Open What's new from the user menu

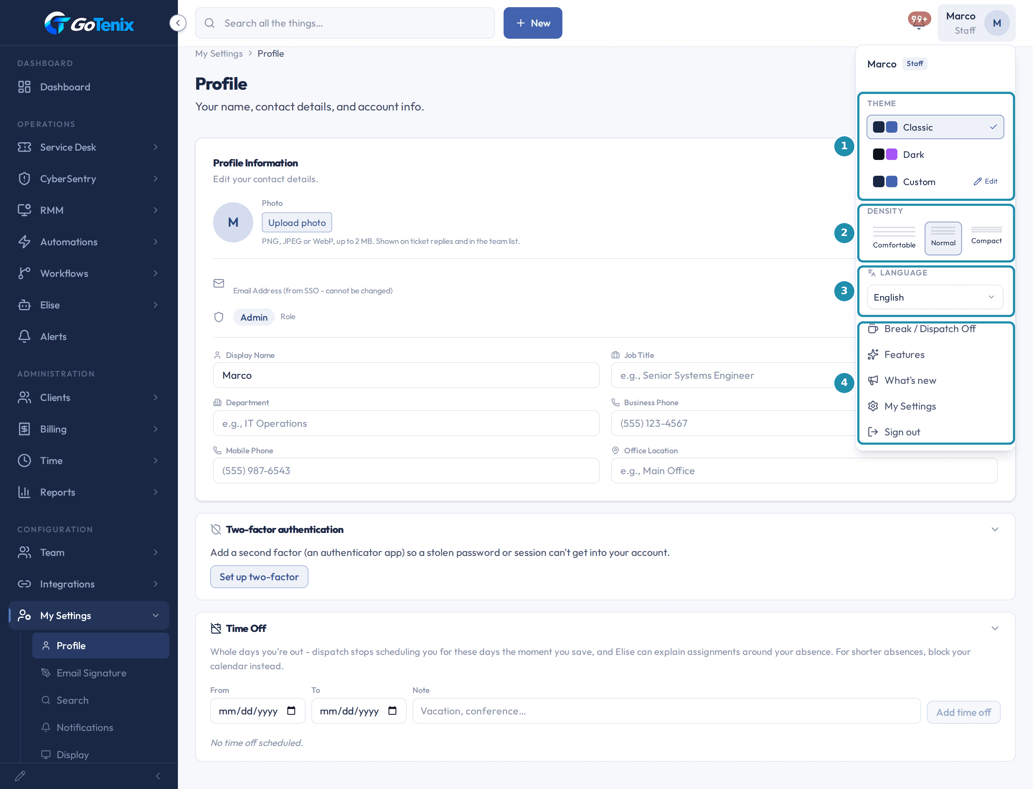(x=935, y=381)
